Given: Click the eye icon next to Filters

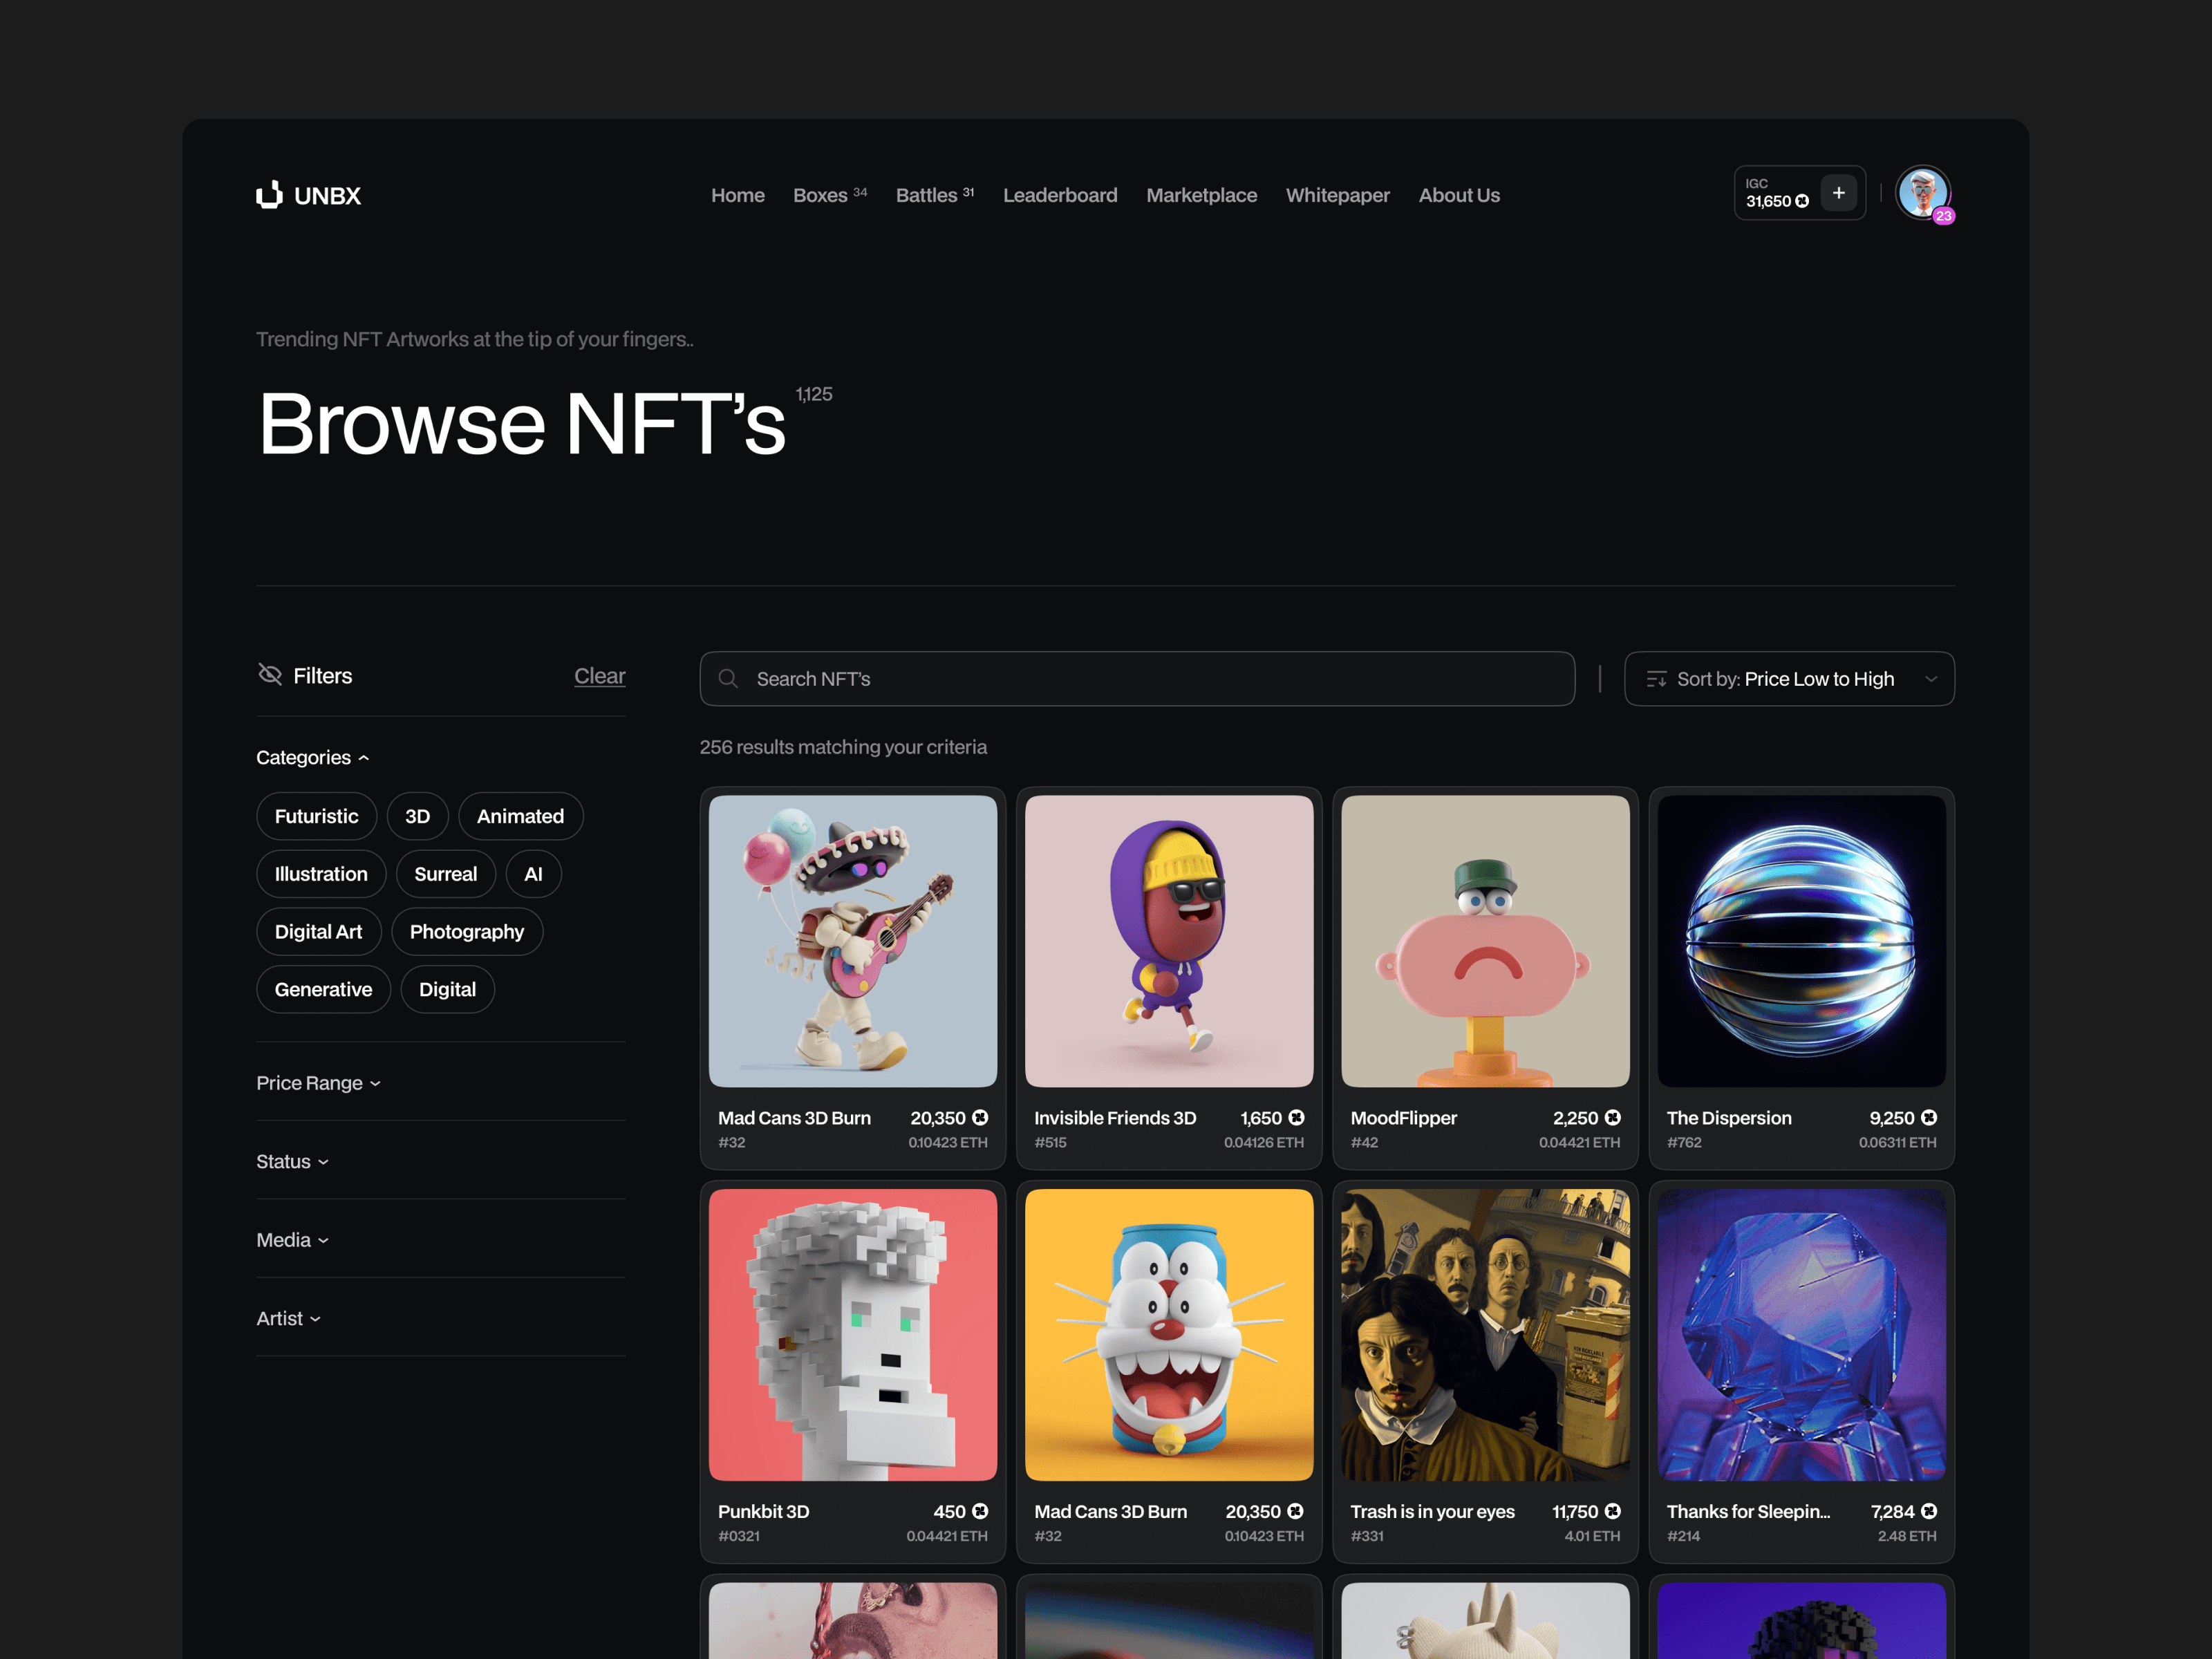Looking at the screenshot, I should (x=270, y=675).
